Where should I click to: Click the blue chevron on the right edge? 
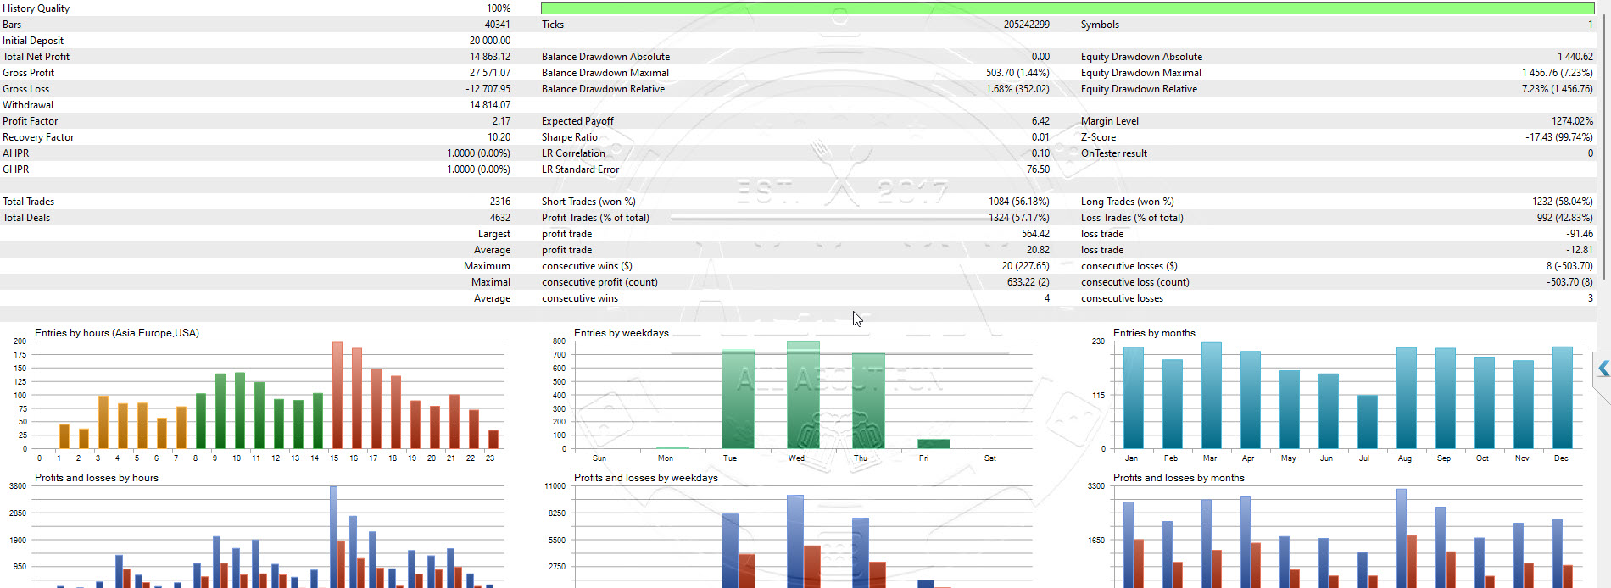[1603, 369]
